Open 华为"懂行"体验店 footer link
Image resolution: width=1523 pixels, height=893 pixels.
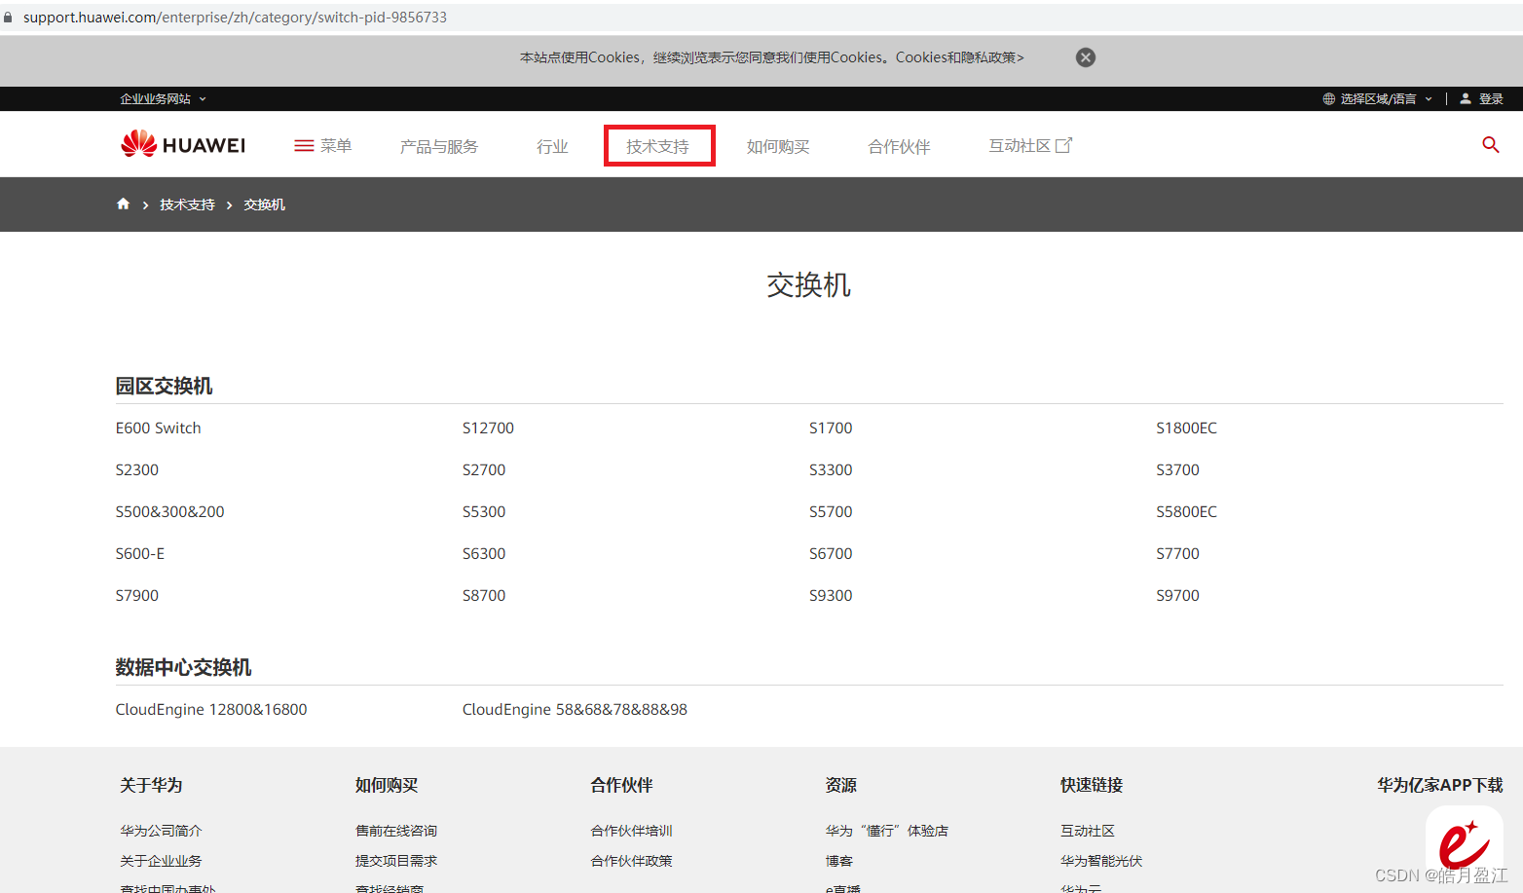[x=887, y=831]
